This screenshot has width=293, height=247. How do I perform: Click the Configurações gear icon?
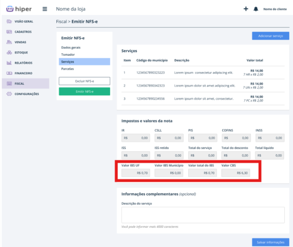(9, 94)
